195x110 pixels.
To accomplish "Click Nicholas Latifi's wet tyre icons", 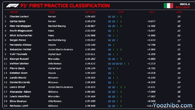I will point(112,106).
